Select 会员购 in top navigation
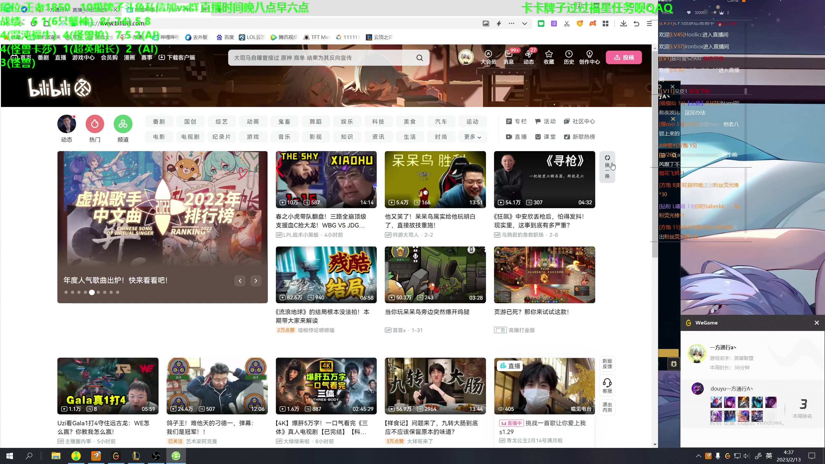 click(109, 57)
